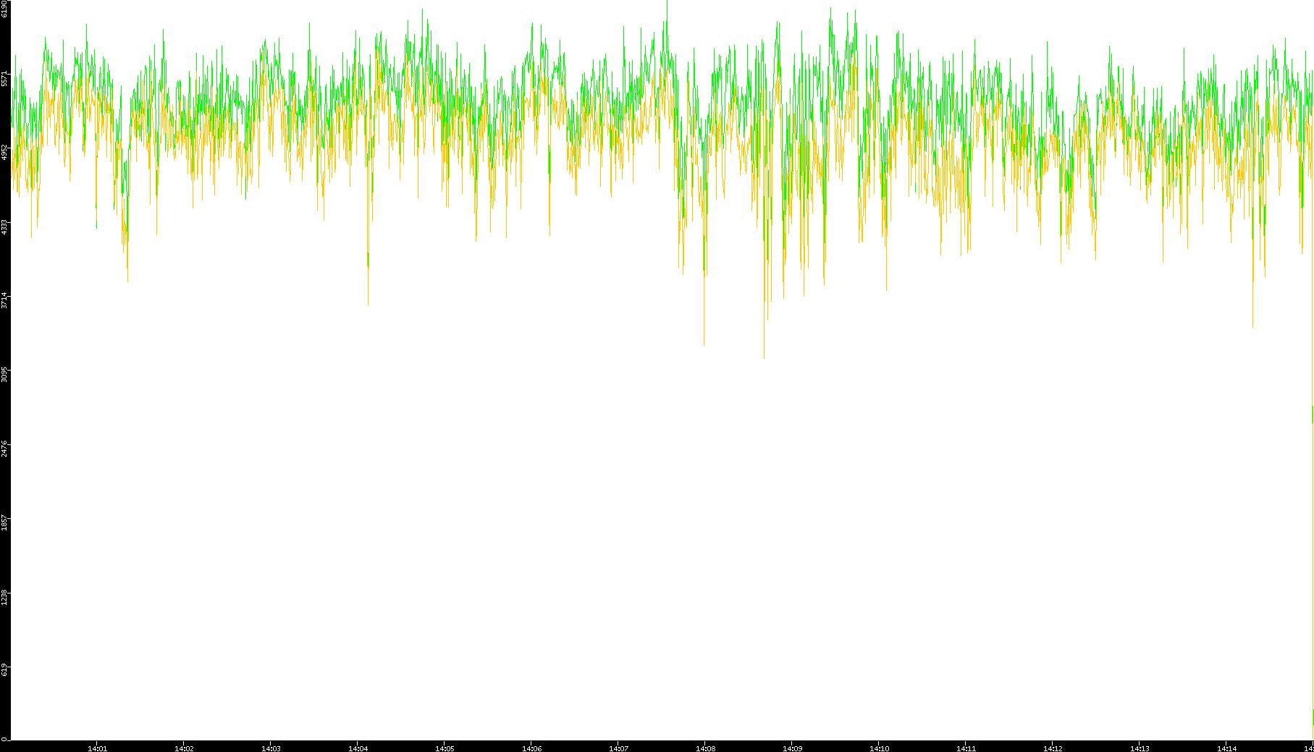Click the 14:01 time axis label
The image size is (1314, 752).
[97, 748]
